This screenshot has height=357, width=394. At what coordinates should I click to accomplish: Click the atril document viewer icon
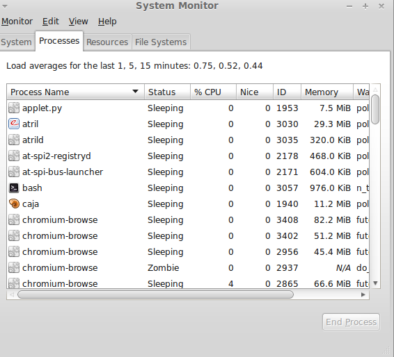(14, 124)
